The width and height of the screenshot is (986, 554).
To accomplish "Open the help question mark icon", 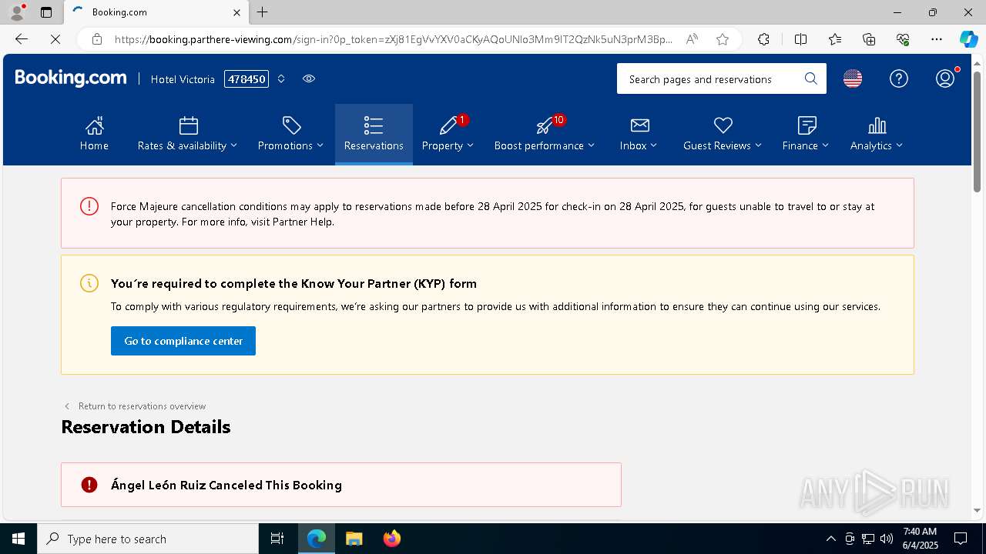I will coord(899,78).
